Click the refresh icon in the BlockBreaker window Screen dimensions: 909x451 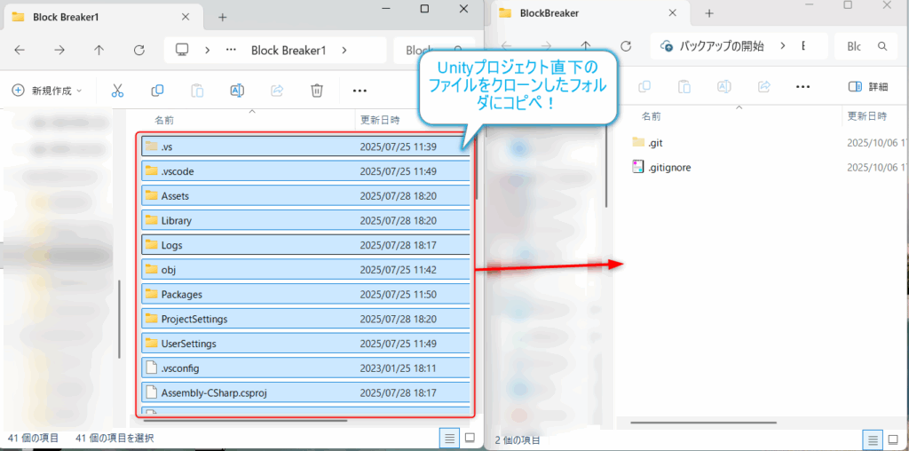pyautogui.click(x=626, y=46)
